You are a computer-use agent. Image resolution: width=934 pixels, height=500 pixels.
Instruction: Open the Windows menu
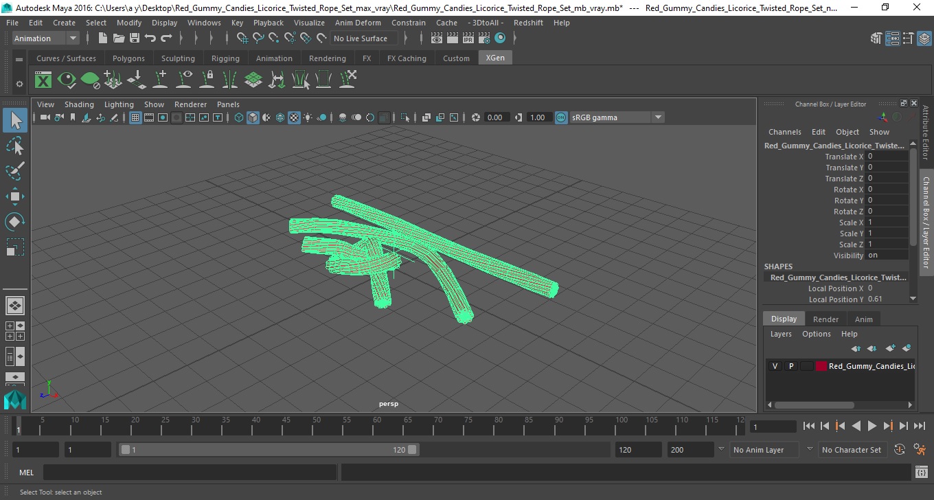[204, 23]
